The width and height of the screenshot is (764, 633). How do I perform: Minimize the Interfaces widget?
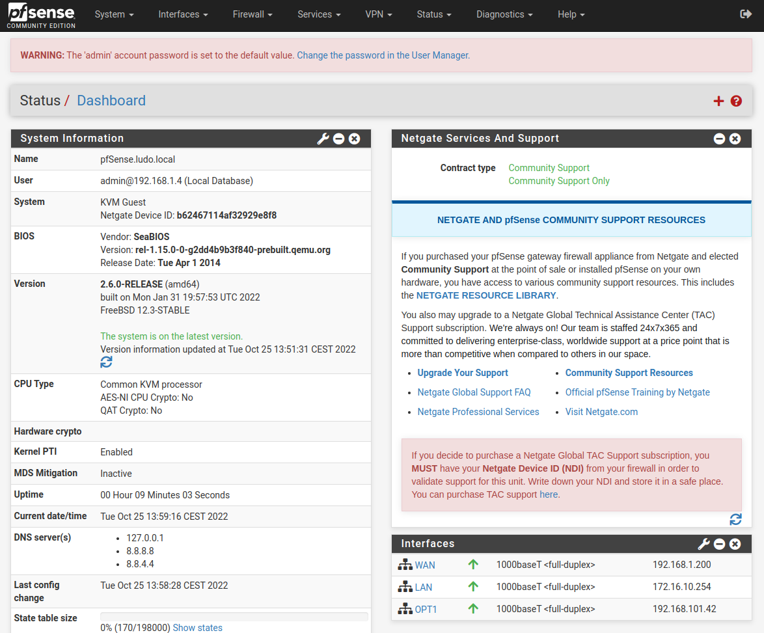(719, 544)
